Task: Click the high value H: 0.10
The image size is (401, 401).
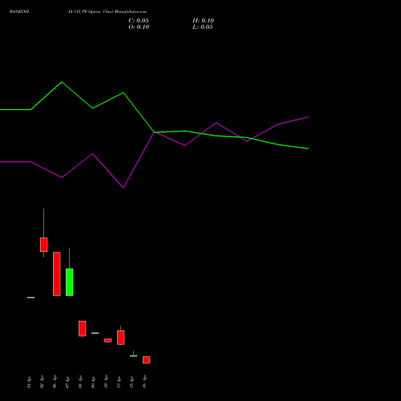Action: (203, 21)
